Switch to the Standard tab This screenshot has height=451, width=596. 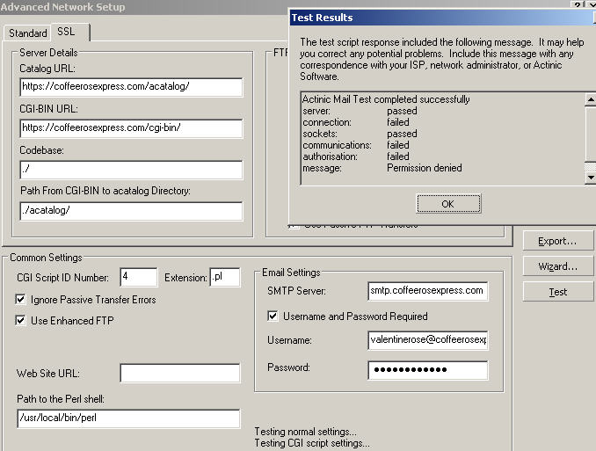click(28, 33)
